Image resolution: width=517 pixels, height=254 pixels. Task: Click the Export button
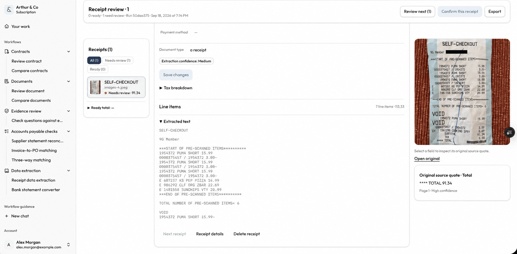tap(494, 12)
